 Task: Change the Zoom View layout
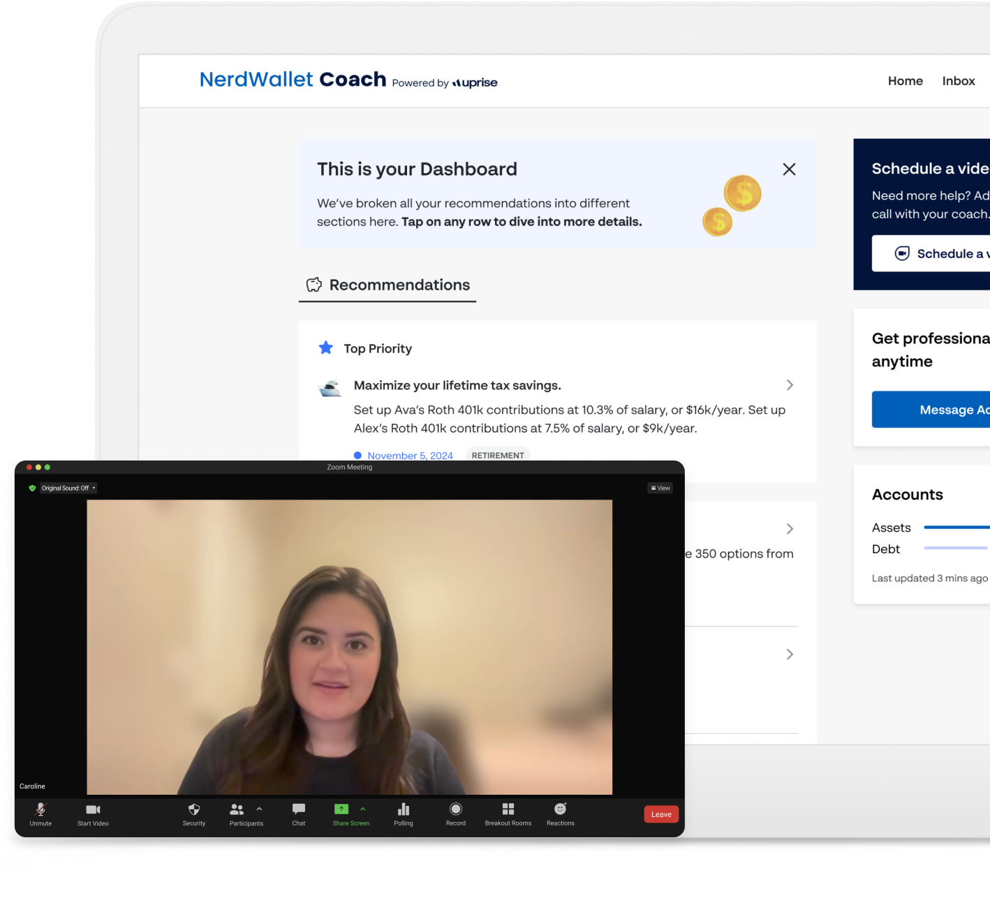tap(660, 488)
